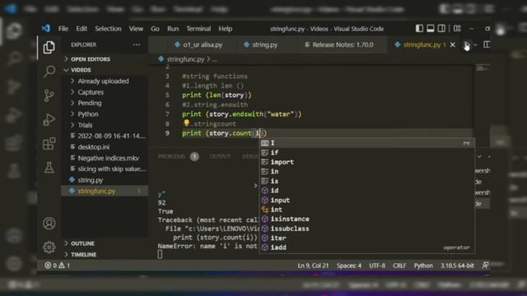Expand the Pending folder

coord(105,103)
